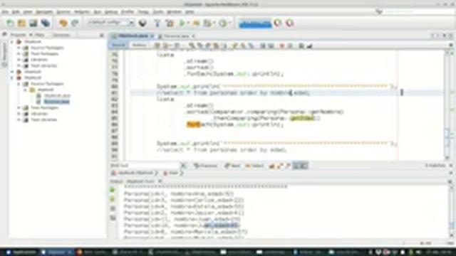The width and height of the screenshot is (456, 256).
Task: Click the stop icon in Output sidebar
Action: pyautogui.click(x=113, y=208)
